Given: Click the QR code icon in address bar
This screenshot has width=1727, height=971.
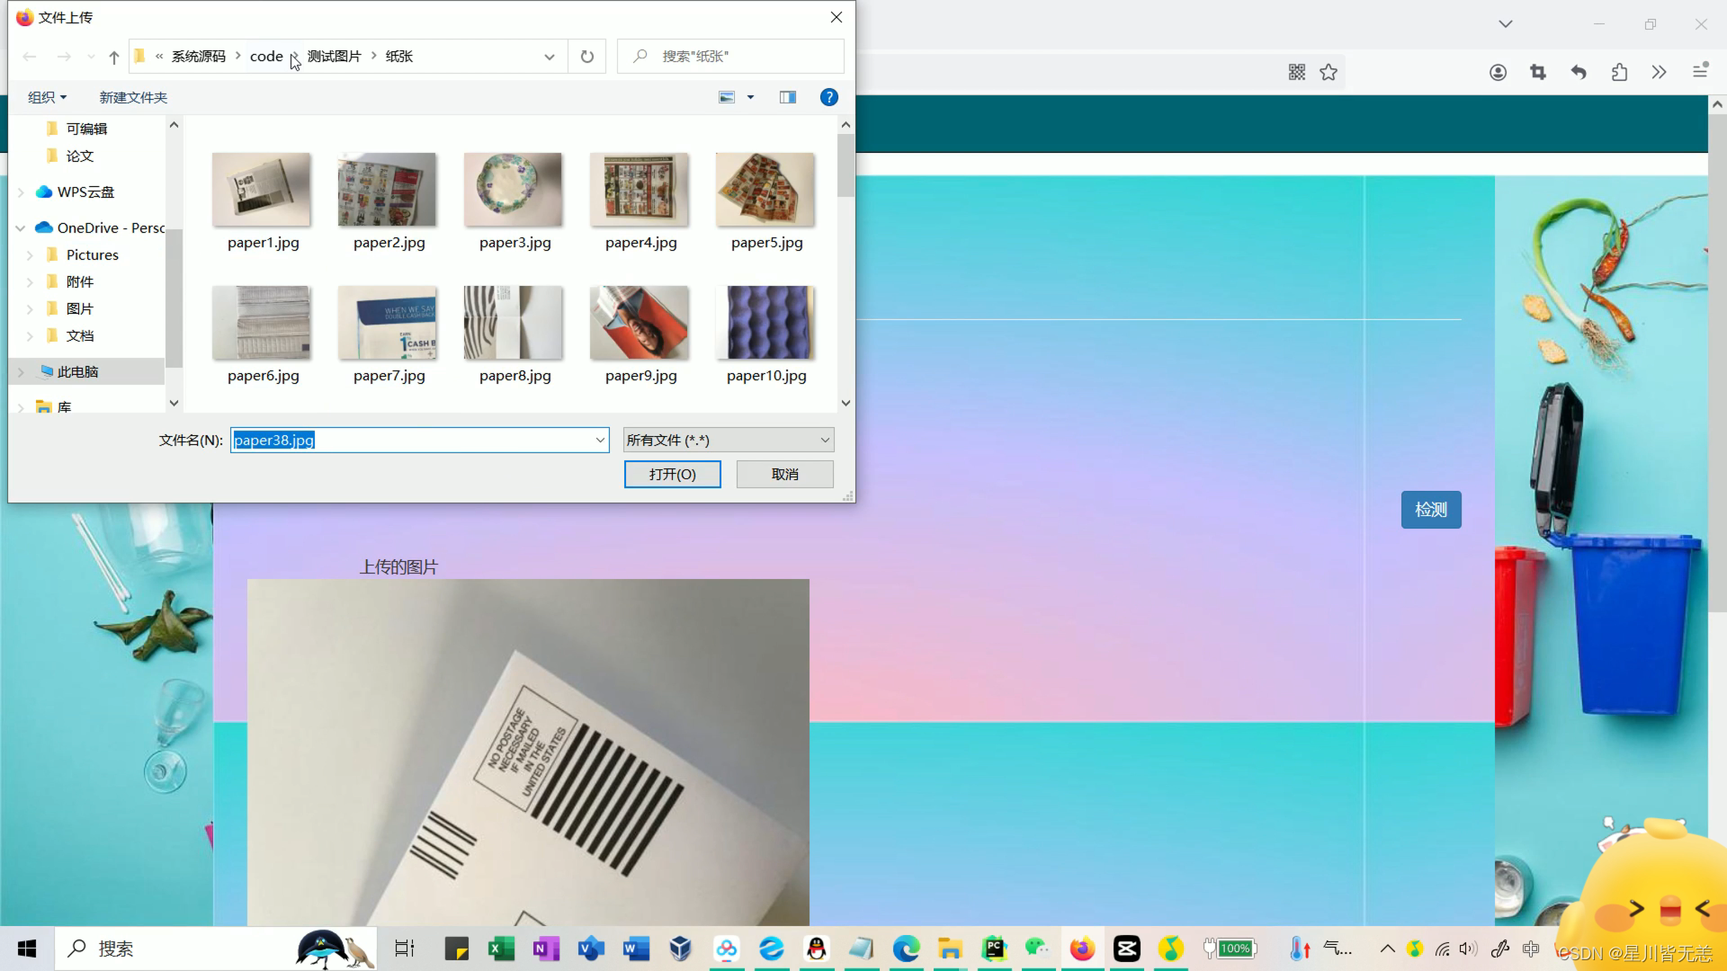Looking at the screenshot, I should 1296,73.
